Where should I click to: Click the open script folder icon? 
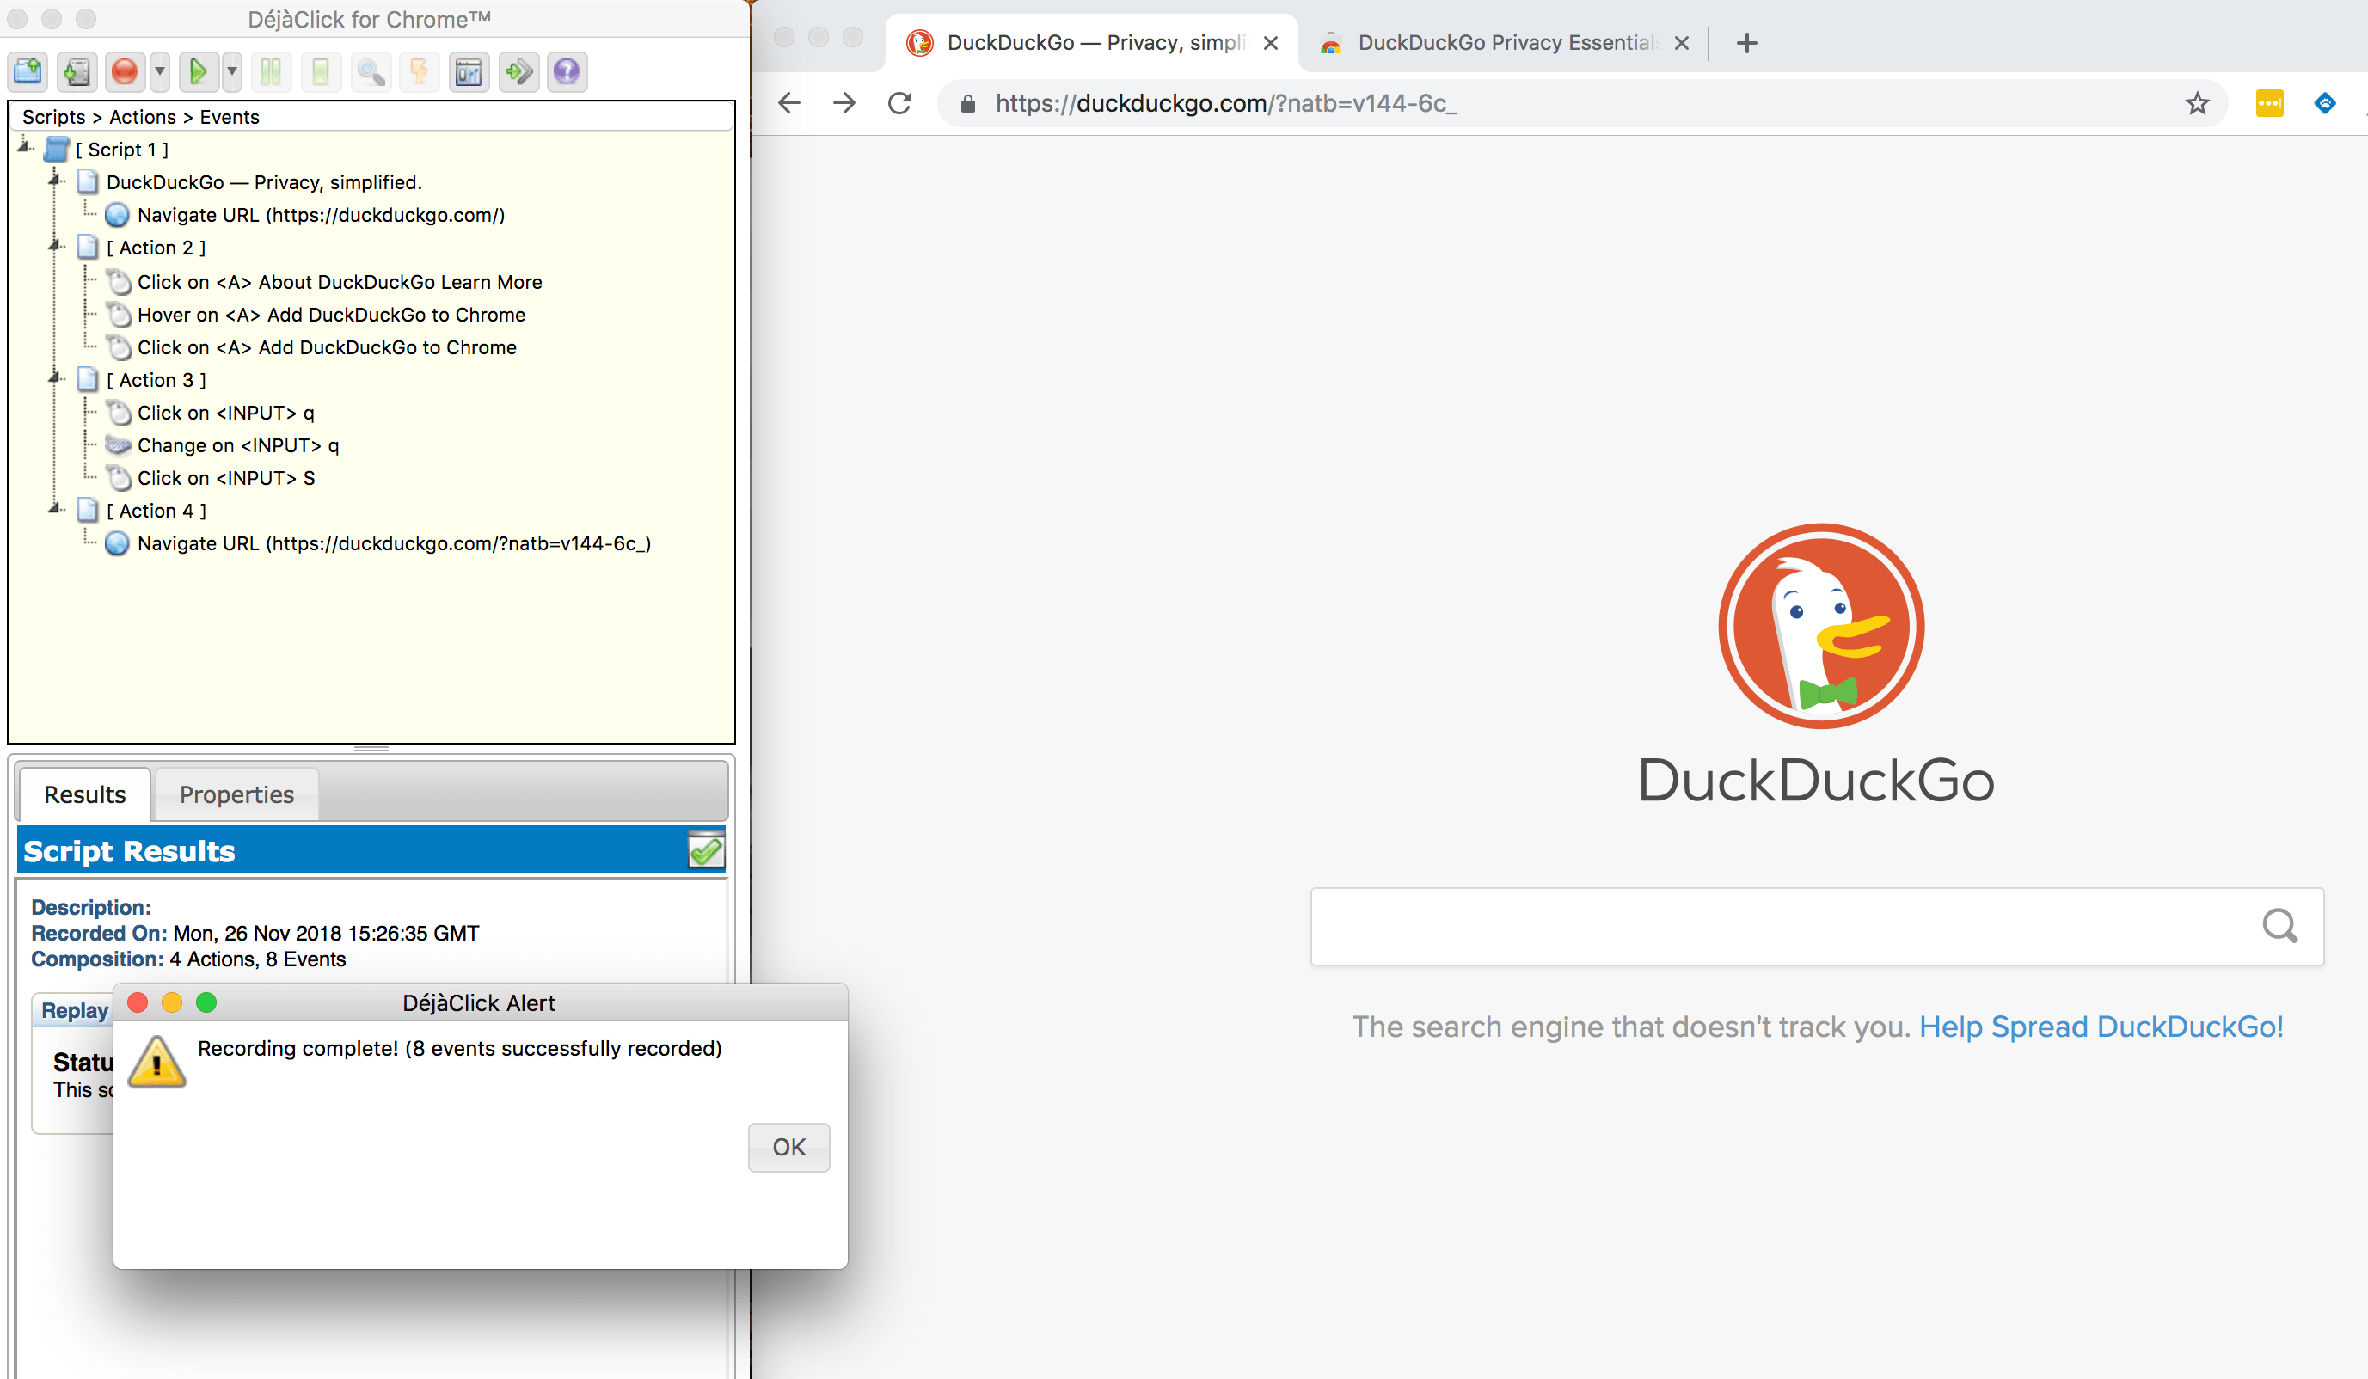coord(28,71)
